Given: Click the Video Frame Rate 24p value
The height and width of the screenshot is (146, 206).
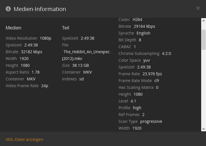Looking at the screenshot, I should 45,86.
